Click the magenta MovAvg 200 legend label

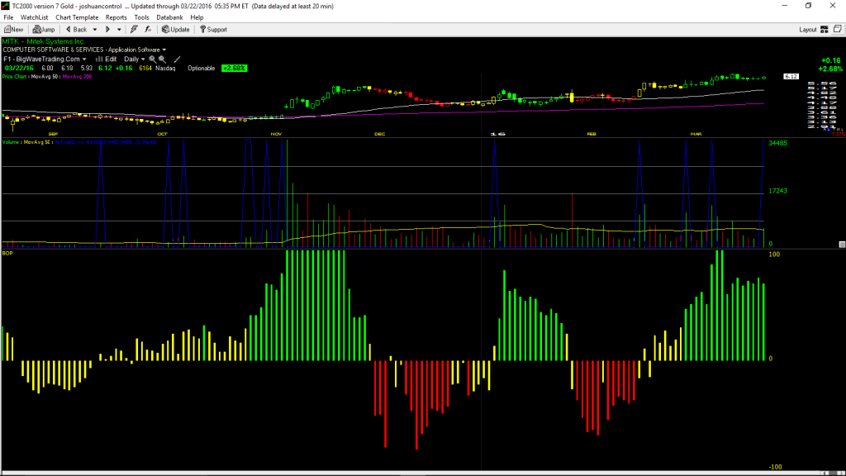(77, 77)
